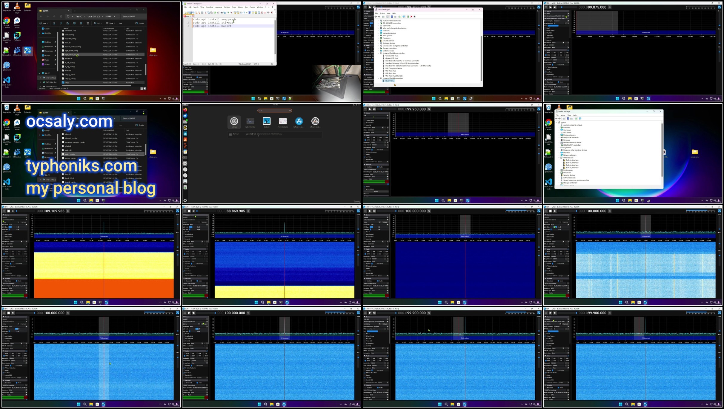
Task: Click the speaker volume icon next to 99.950.000 frequency
Action: (x=374, y=109)
